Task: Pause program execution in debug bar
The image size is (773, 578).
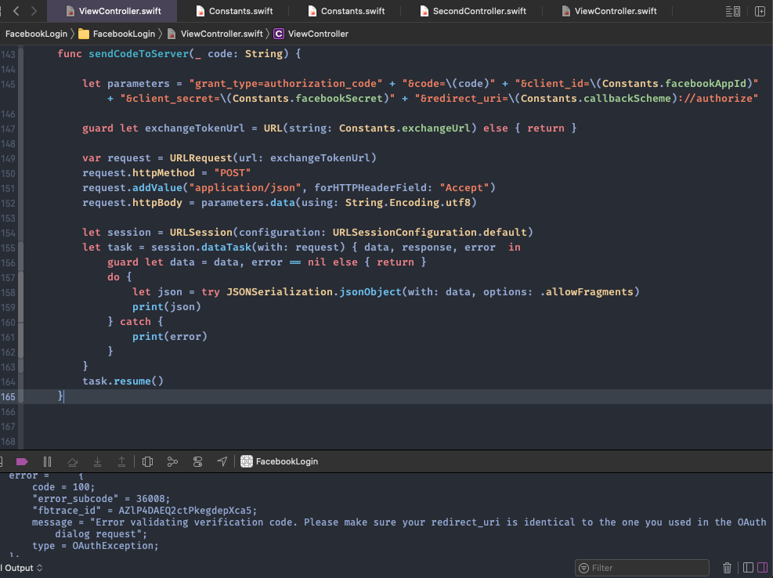Action: point(47,461)
